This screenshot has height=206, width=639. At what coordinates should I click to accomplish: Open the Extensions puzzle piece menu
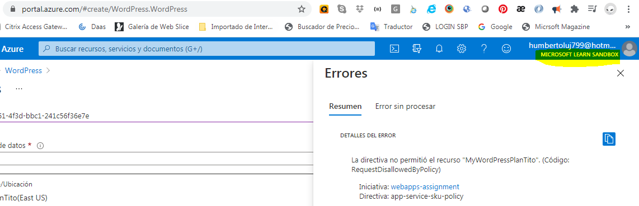pyautogui.click(x=575, y=9)
